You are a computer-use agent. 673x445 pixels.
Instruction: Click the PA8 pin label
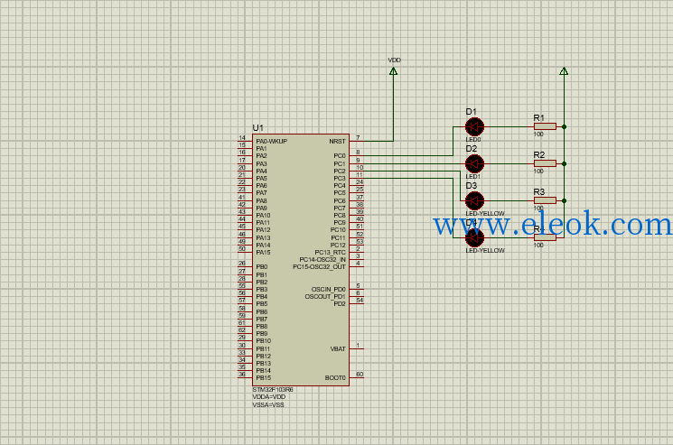[x=261, y=200]
